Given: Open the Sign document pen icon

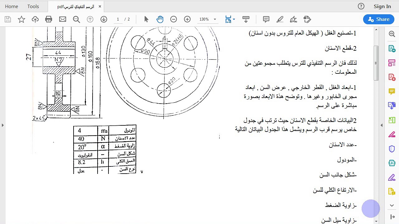Looking at the screenshot, I should point(293,19).
